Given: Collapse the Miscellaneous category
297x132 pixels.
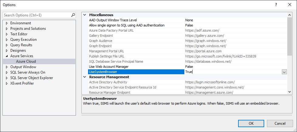Looking at the screenshot, I should 84,15.
